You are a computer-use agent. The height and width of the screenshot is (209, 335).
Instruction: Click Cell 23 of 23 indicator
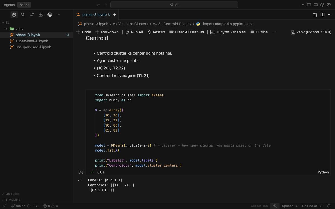point(312,206)
